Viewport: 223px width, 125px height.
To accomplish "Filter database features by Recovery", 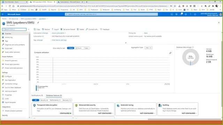I will point(67,100).
